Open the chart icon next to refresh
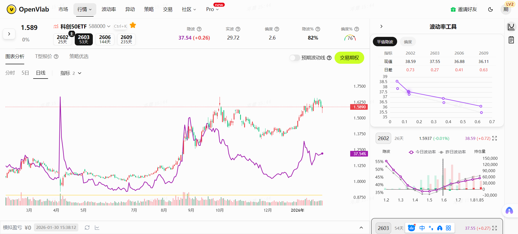Viewport: 518px width, 234px height. (97, 228)
